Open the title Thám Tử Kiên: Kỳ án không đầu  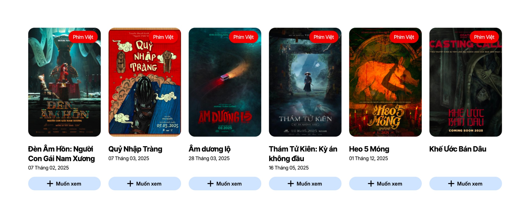[x=303, y=154]
